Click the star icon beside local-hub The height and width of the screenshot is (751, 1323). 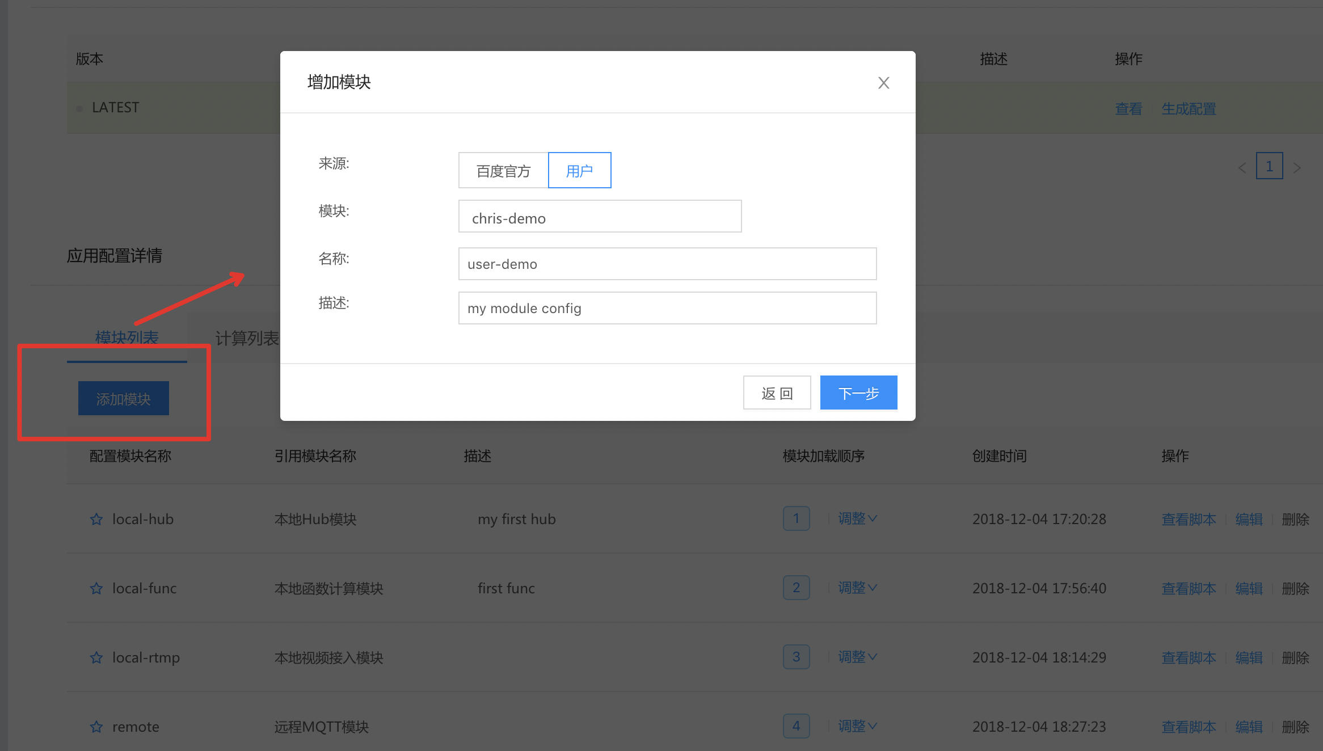tap(96, 519)
